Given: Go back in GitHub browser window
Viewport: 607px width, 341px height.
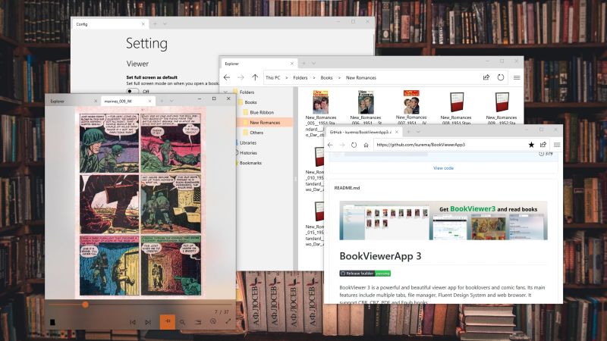Looking at the screenshot, I should tap(330, 145).
